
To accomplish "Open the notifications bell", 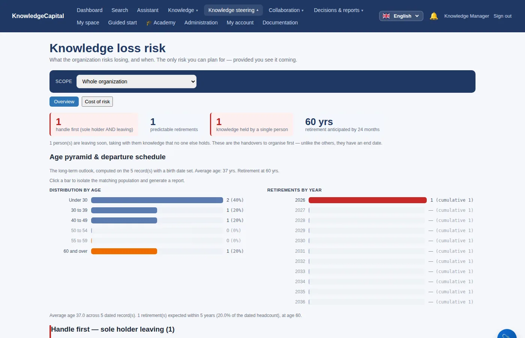I will [x=434, y=16].
